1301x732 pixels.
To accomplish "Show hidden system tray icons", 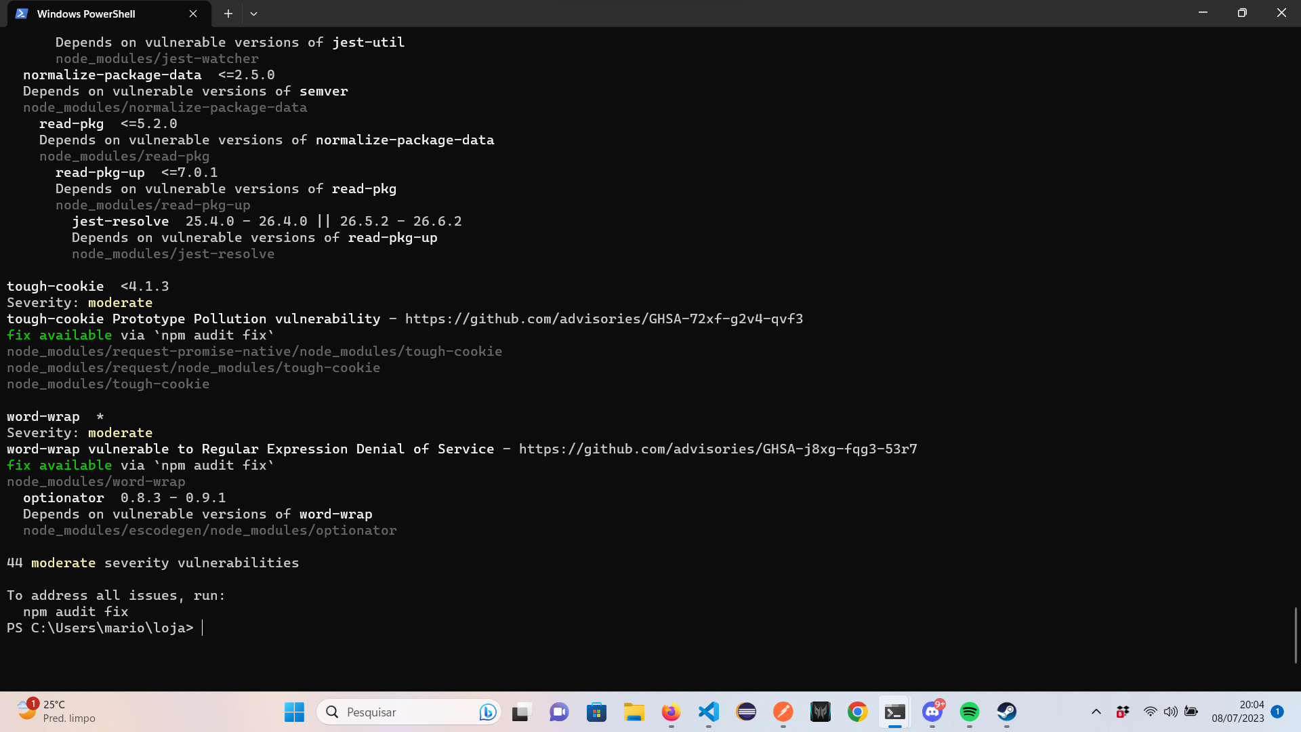I will coord(1096,712).
